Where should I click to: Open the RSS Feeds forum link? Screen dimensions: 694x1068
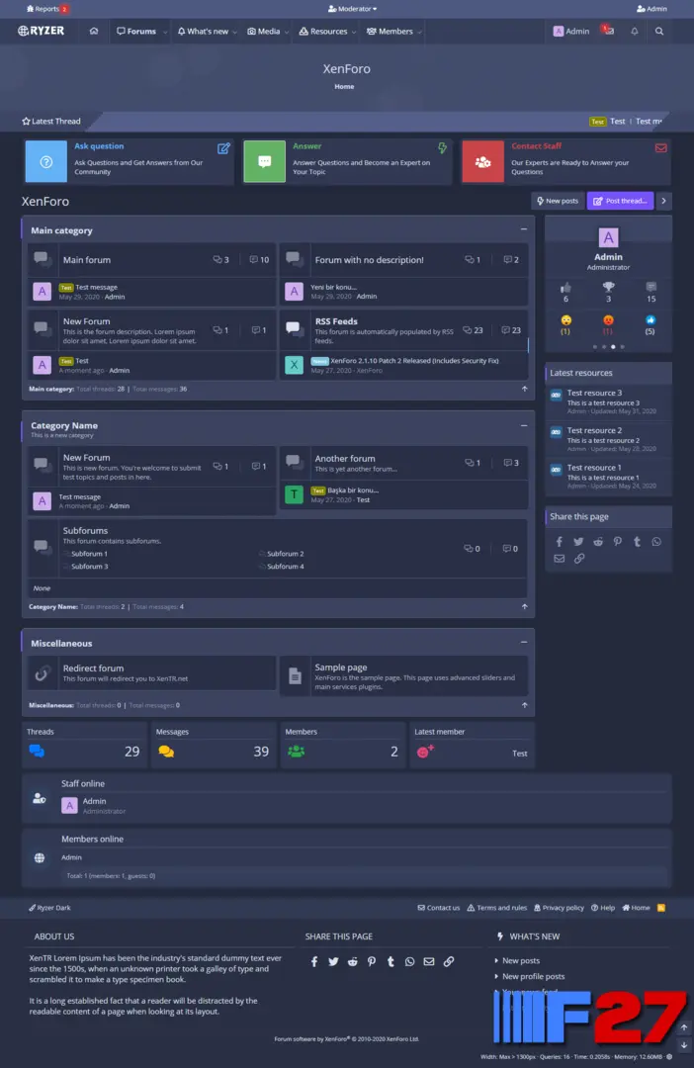pos(336,320)
